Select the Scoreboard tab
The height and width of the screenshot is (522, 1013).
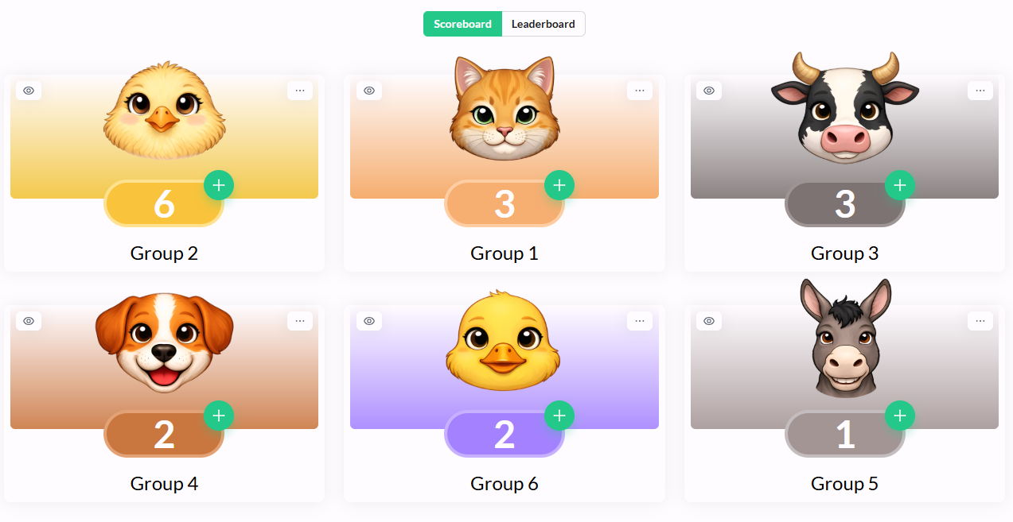(462, 24)
